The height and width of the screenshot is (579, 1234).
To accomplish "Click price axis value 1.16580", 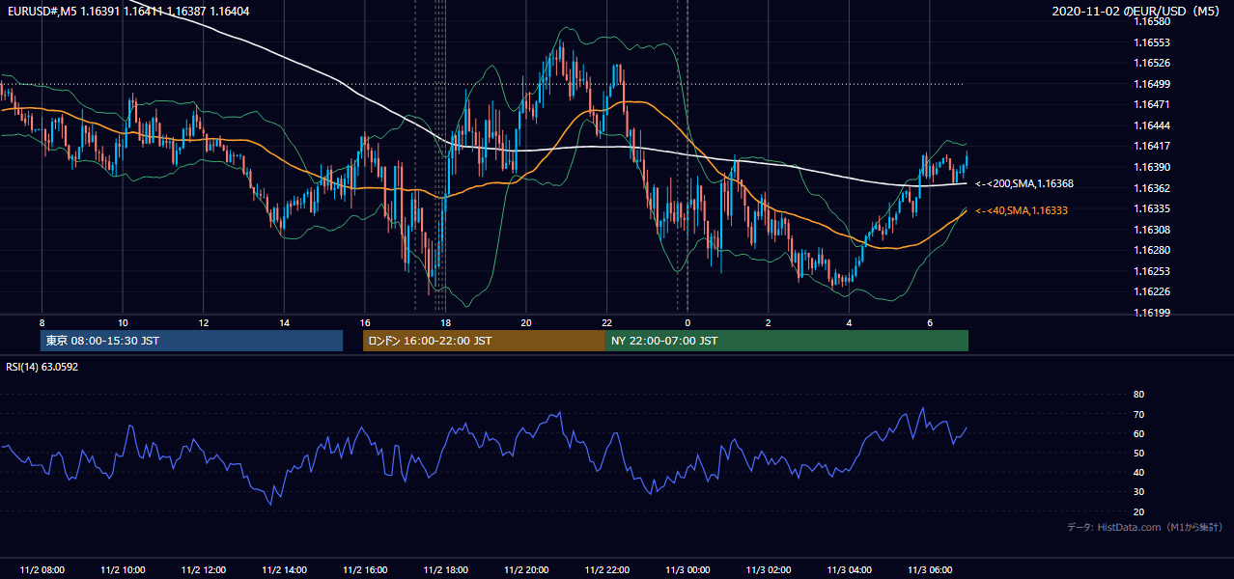I will [x=1152, y=22].
